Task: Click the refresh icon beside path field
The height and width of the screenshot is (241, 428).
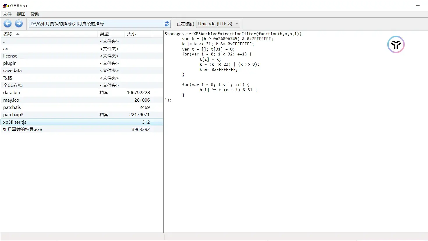Action: click(167, 24)
